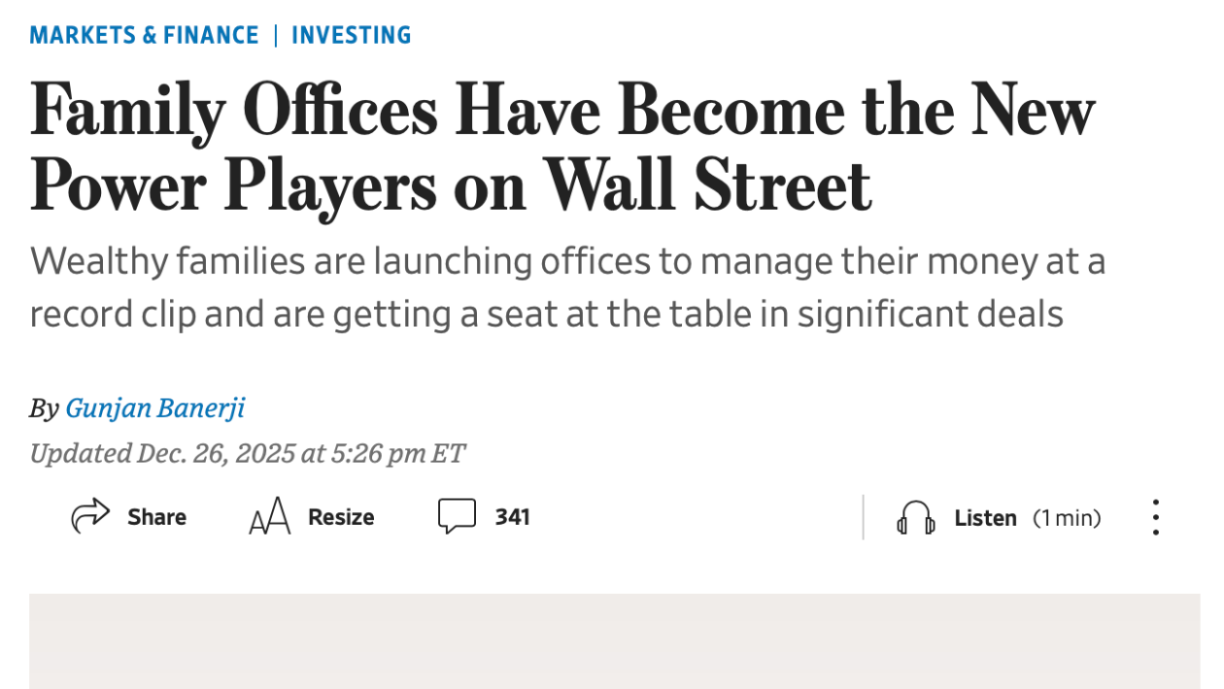This screenshot has height=689, width=1224.
Task: Click the Share text label
Action: tap(156, 517)
